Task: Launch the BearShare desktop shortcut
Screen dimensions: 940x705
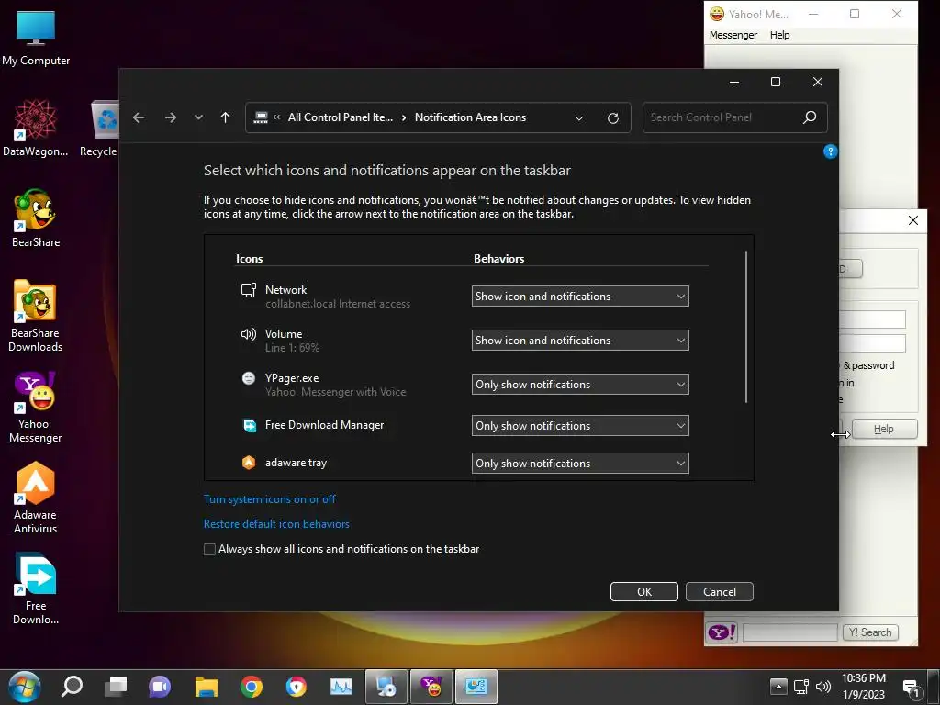Action: [x=36, y=218]
